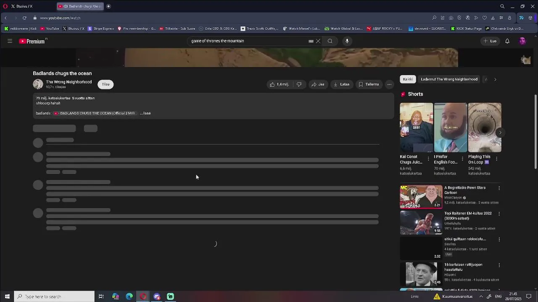
Task: Open mikkomane | Kick bookmark
Action: 20,29
